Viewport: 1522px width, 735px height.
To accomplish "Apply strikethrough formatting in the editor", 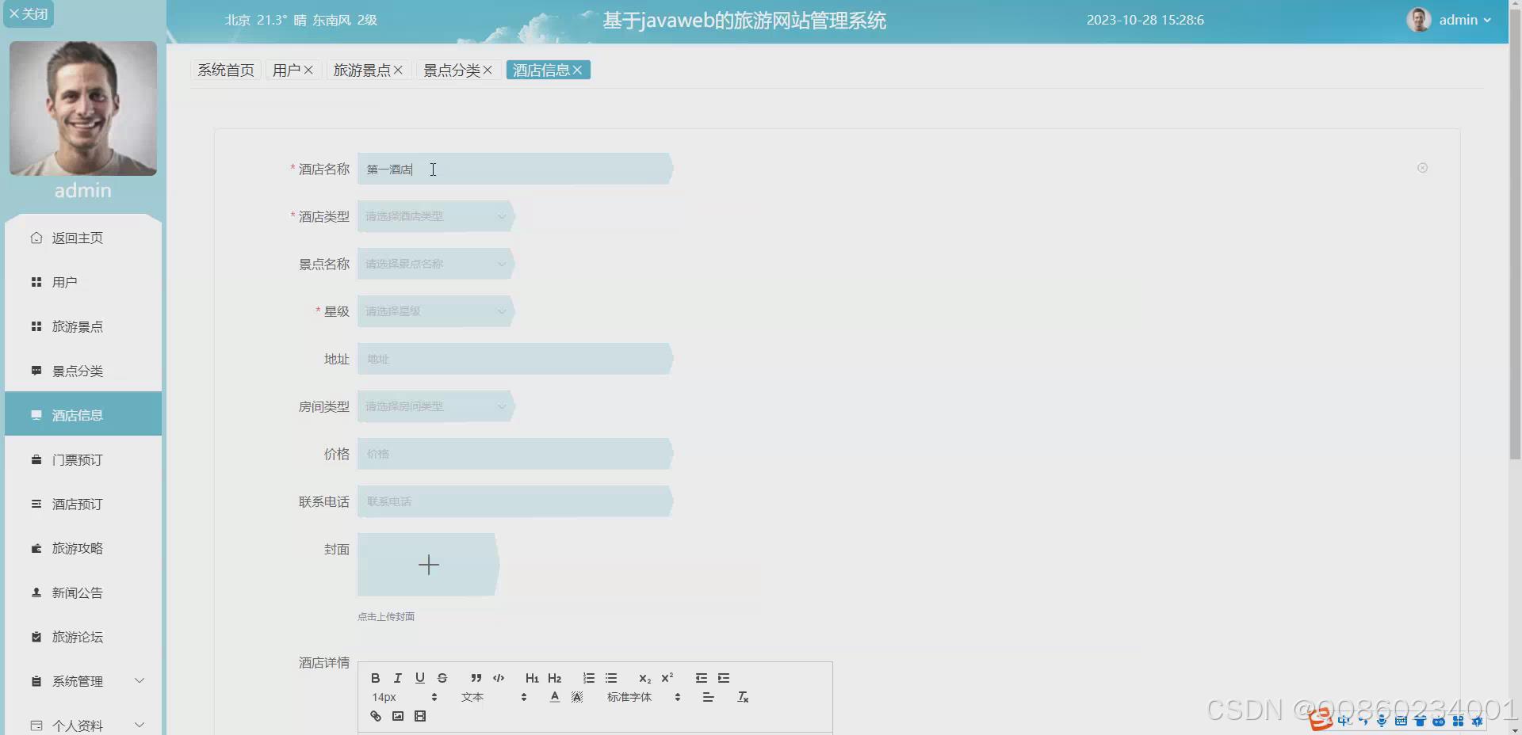I will (x=442, y=678).
